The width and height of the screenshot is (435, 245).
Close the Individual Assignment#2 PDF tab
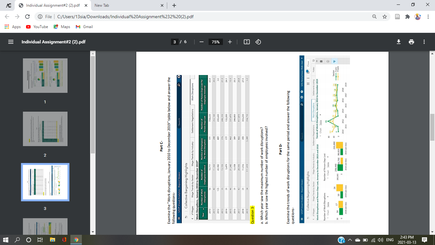tap(86, 5)
